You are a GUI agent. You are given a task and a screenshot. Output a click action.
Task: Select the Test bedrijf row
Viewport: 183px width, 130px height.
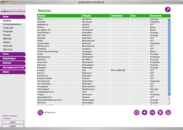point(102,89)
